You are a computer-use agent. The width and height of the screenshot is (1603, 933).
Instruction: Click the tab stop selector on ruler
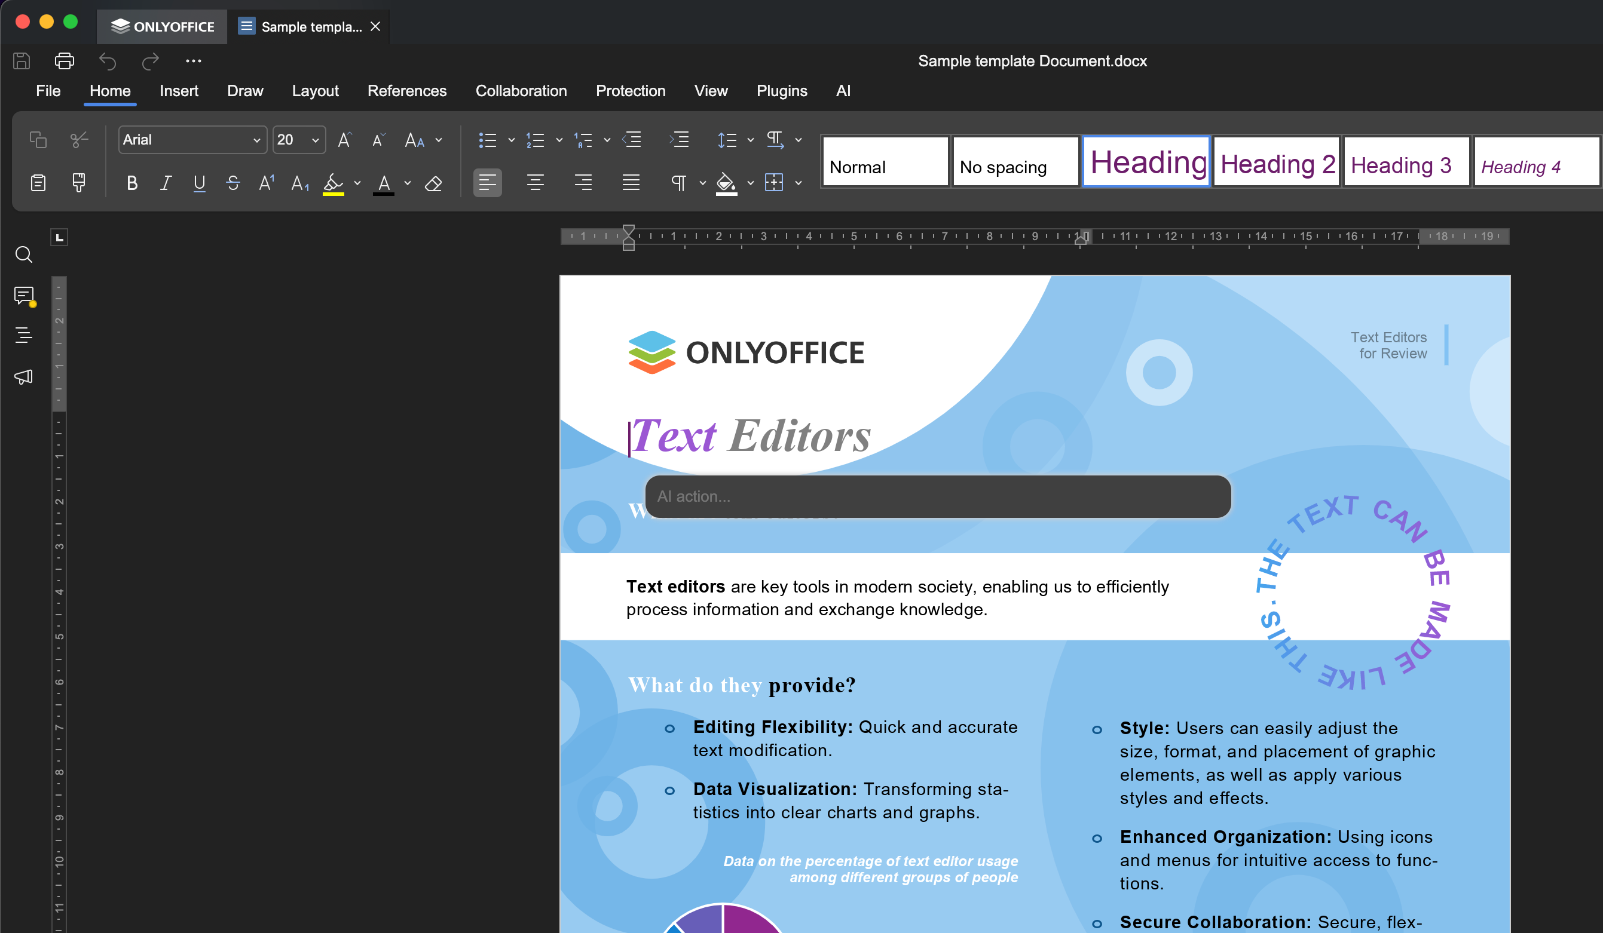coord(59,237)
